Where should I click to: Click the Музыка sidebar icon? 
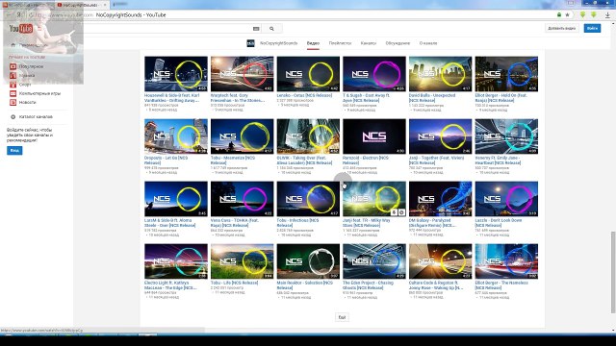click(13, 75)
